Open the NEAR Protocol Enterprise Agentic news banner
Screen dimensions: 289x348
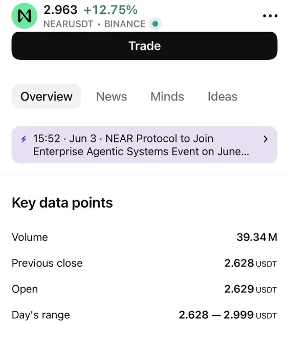pyautogui.click(x=144, y=145)
